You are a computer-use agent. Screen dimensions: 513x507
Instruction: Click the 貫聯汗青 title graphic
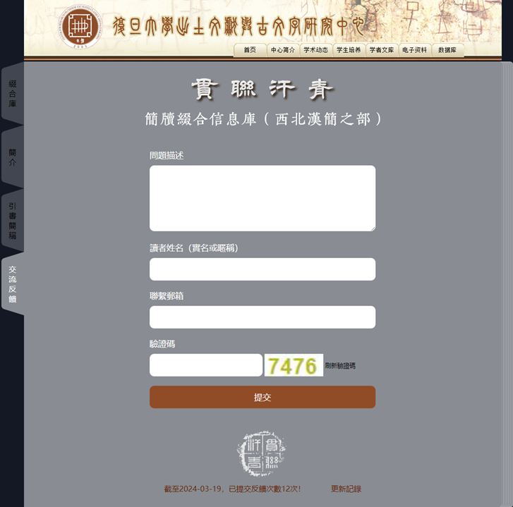point(262,90)
